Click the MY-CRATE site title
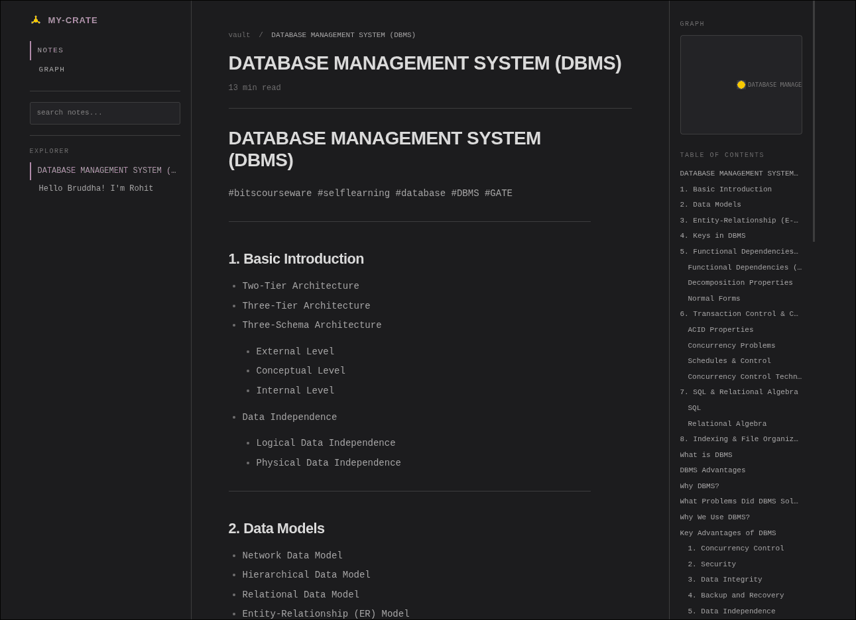Viewport: 856px width, 620px height. click(x=72, y=21)
